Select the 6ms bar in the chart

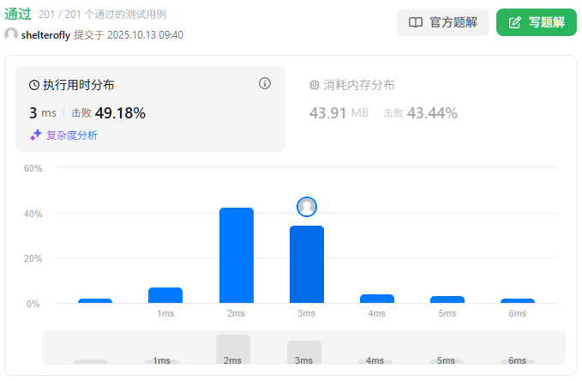pos(518,300)
